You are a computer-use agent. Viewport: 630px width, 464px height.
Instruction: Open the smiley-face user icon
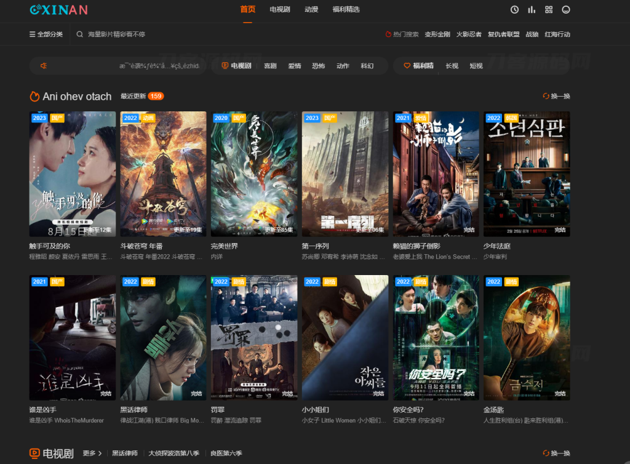click(x=566, y=10)
